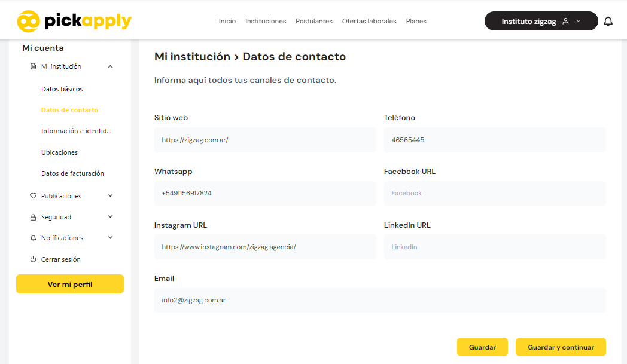Click the Notificaciones bell icon in sidebar

(33, 238)
